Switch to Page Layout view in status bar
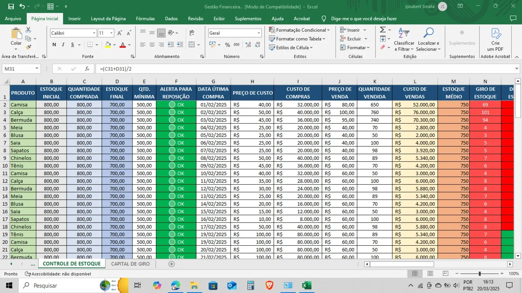The height and width of the screenshot is (293, 522). tap(430, 274)
